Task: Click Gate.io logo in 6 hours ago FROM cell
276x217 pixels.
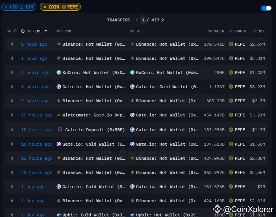Action: tap(59, 87)
